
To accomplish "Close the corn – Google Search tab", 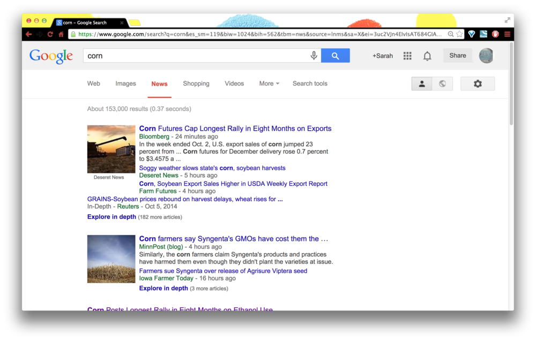I will [x=122, y=23].
